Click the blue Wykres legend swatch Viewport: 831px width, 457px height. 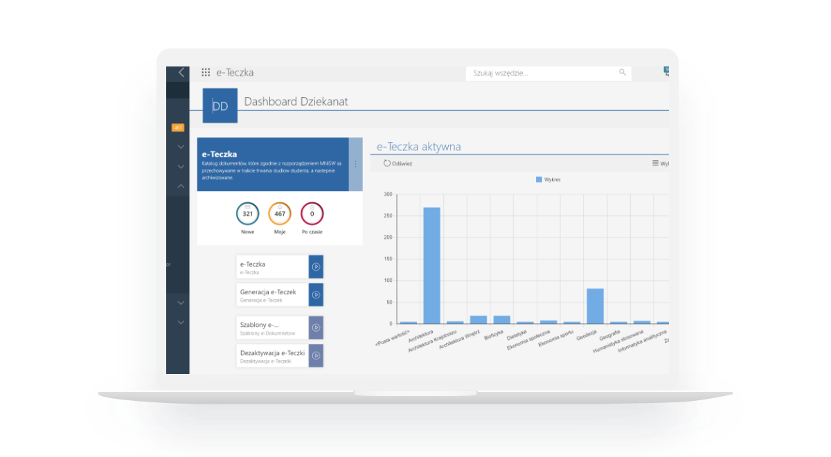(539, 179)
